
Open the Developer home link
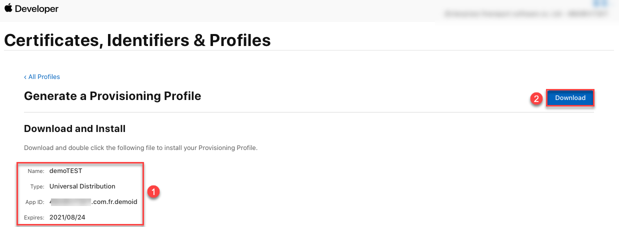coord(36,9)
